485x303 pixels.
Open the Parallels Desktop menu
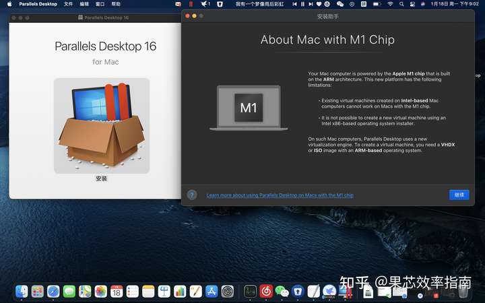38,4
